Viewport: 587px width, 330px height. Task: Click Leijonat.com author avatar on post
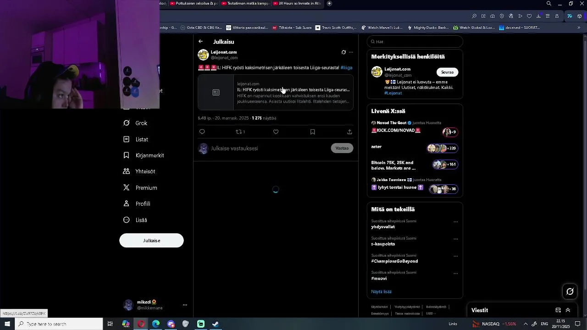point(203,55)
